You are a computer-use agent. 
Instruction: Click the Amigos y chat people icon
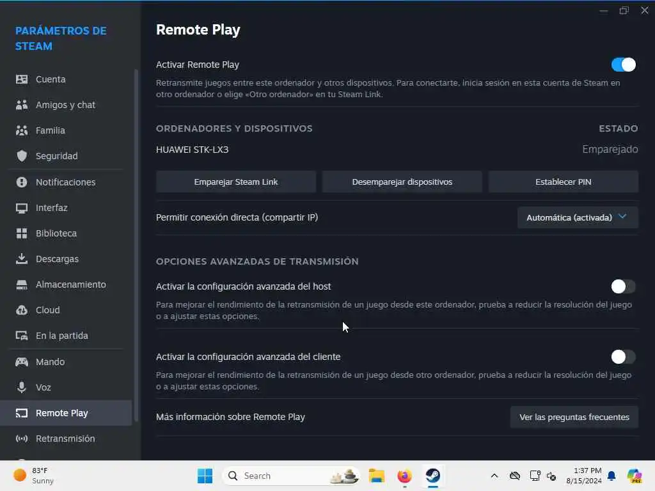coord(22,105)
